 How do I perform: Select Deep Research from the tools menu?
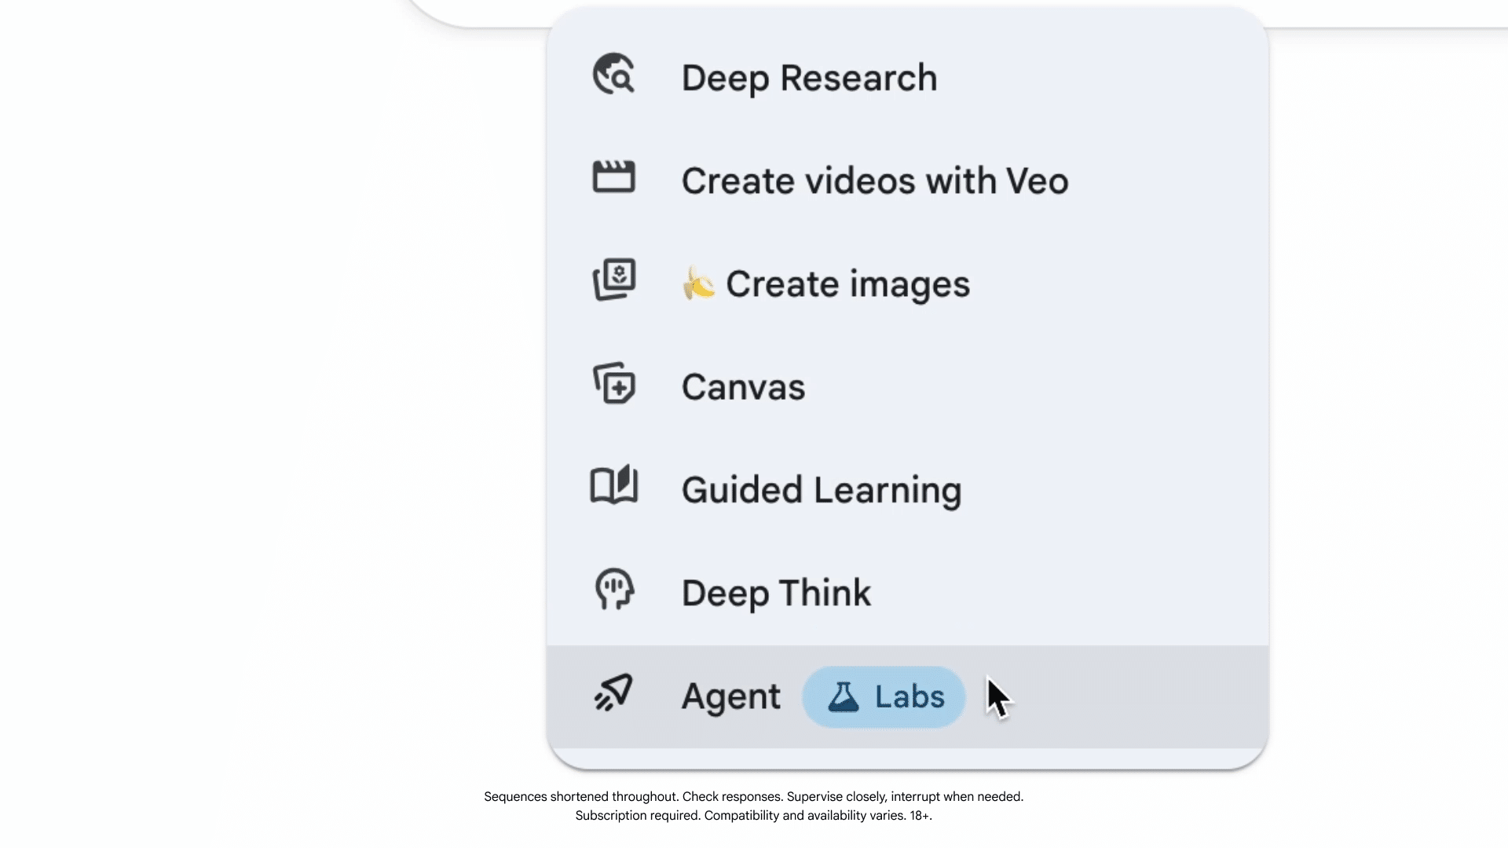pyautogui.click(x=809, y=79)
